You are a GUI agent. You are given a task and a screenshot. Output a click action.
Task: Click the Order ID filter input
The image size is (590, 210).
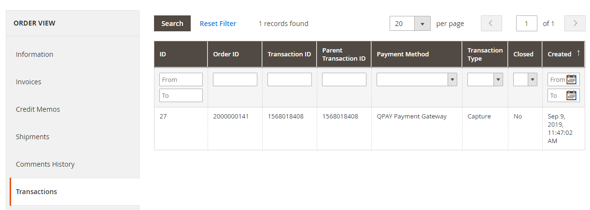click(x=235, y=79)
